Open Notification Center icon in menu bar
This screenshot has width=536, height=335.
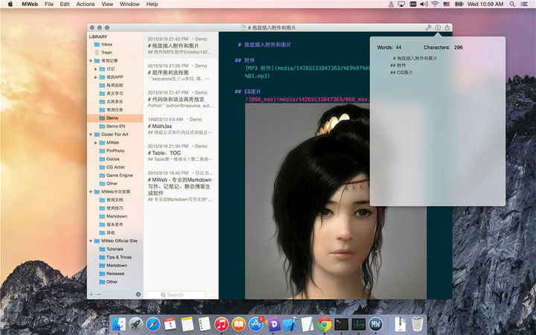point(524,4)
